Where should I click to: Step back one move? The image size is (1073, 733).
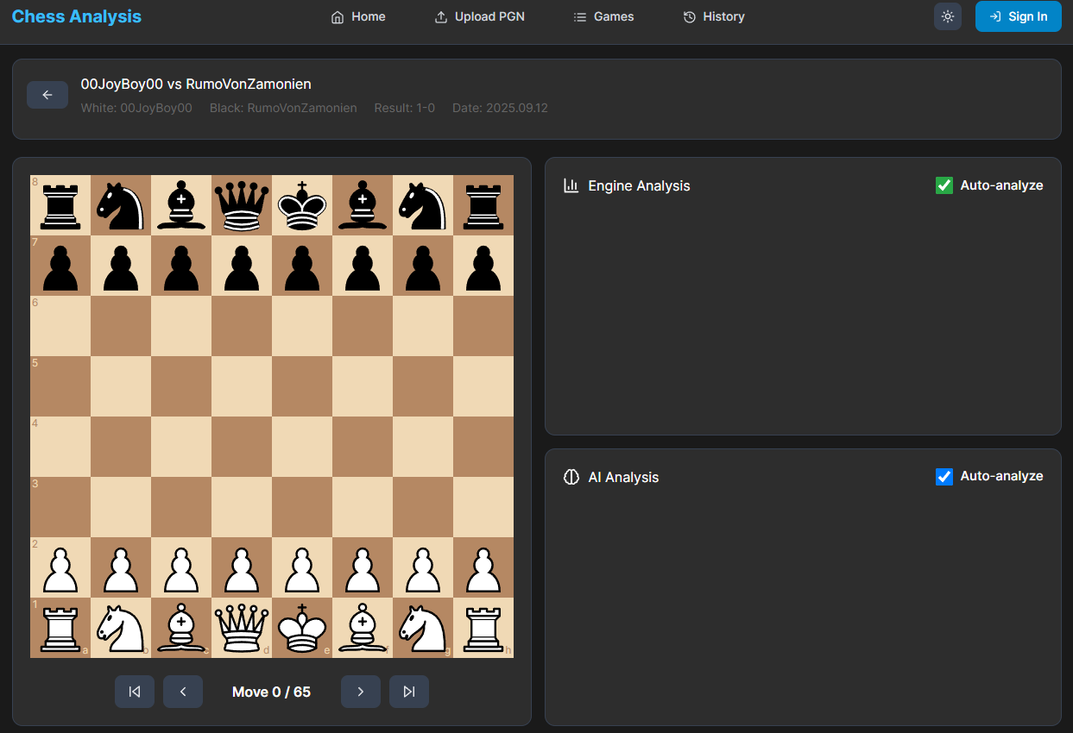click(x=183, y=691)
